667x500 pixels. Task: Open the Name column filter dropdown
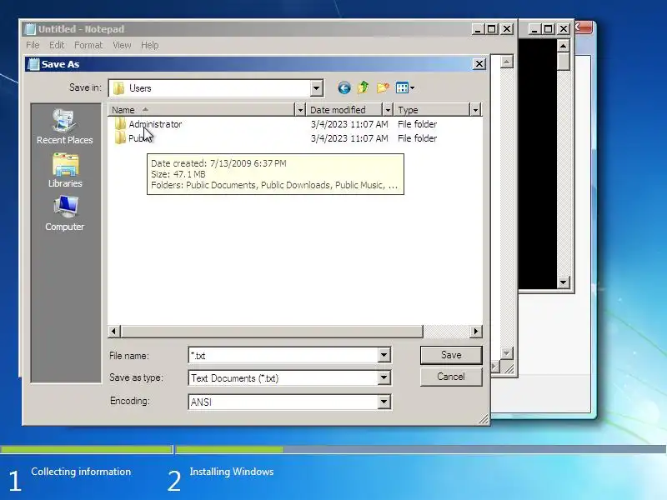pos(300,110)
